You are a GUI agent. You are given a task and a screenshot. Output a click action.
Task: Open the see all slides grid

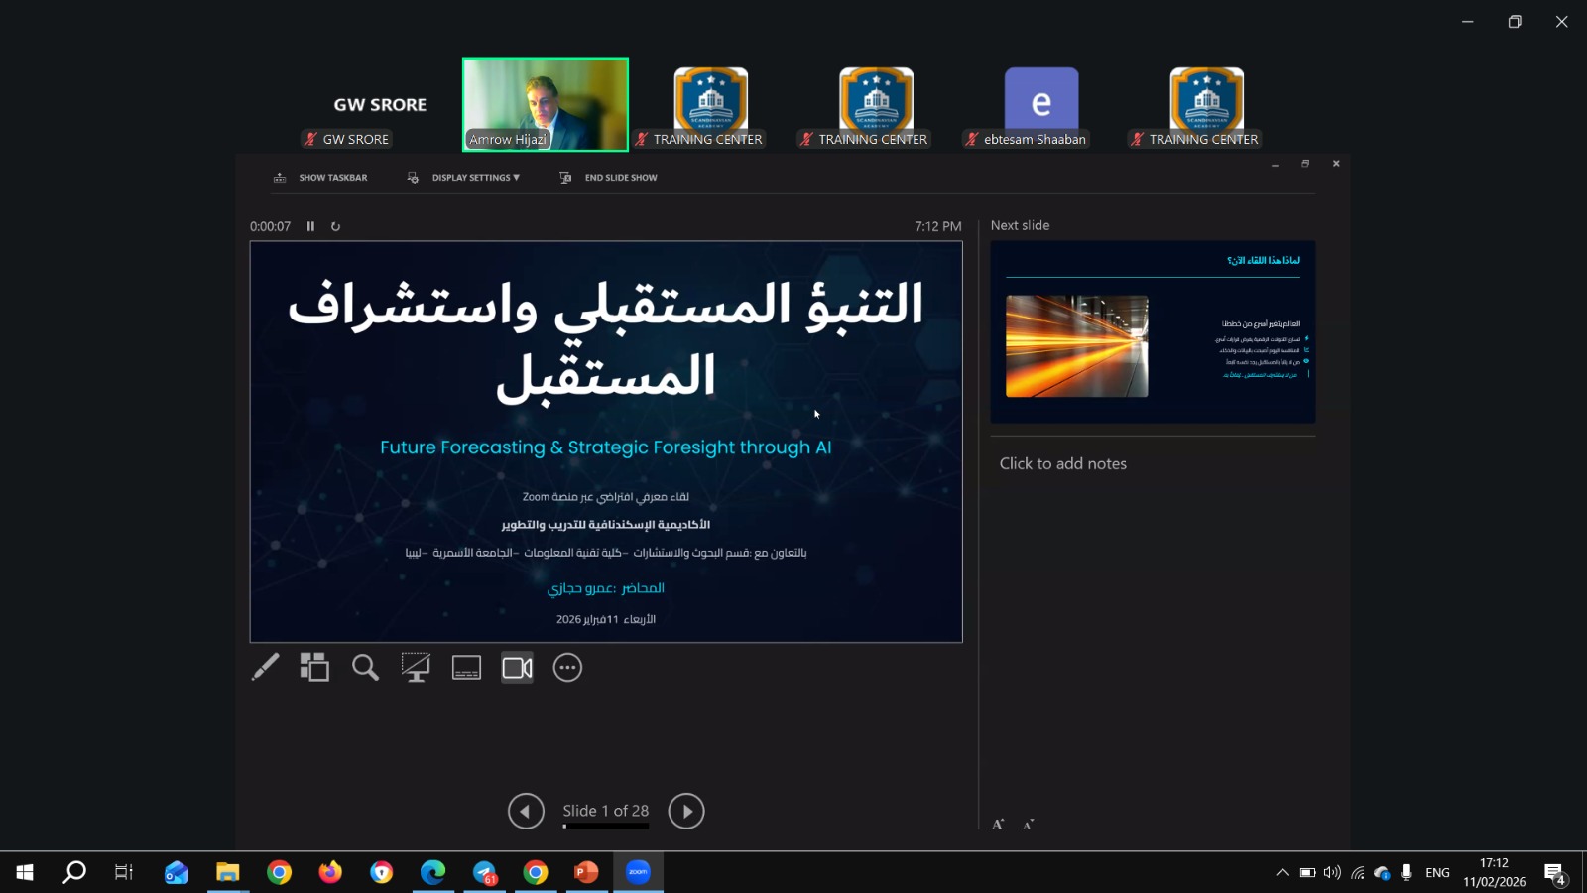314,668
